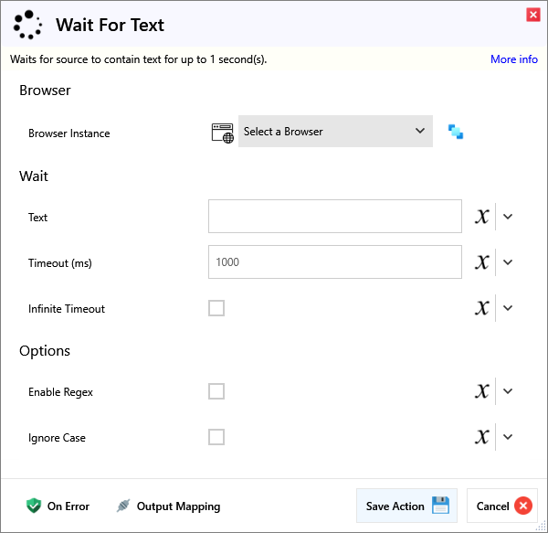548x533 pixels.
Task: Click the browser window globe icon
Action: pos(222,132)
